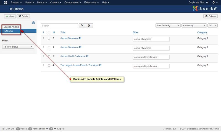Click the messages count badge in footer
This screenshot has height=136, width=221.
click(51, 129)
